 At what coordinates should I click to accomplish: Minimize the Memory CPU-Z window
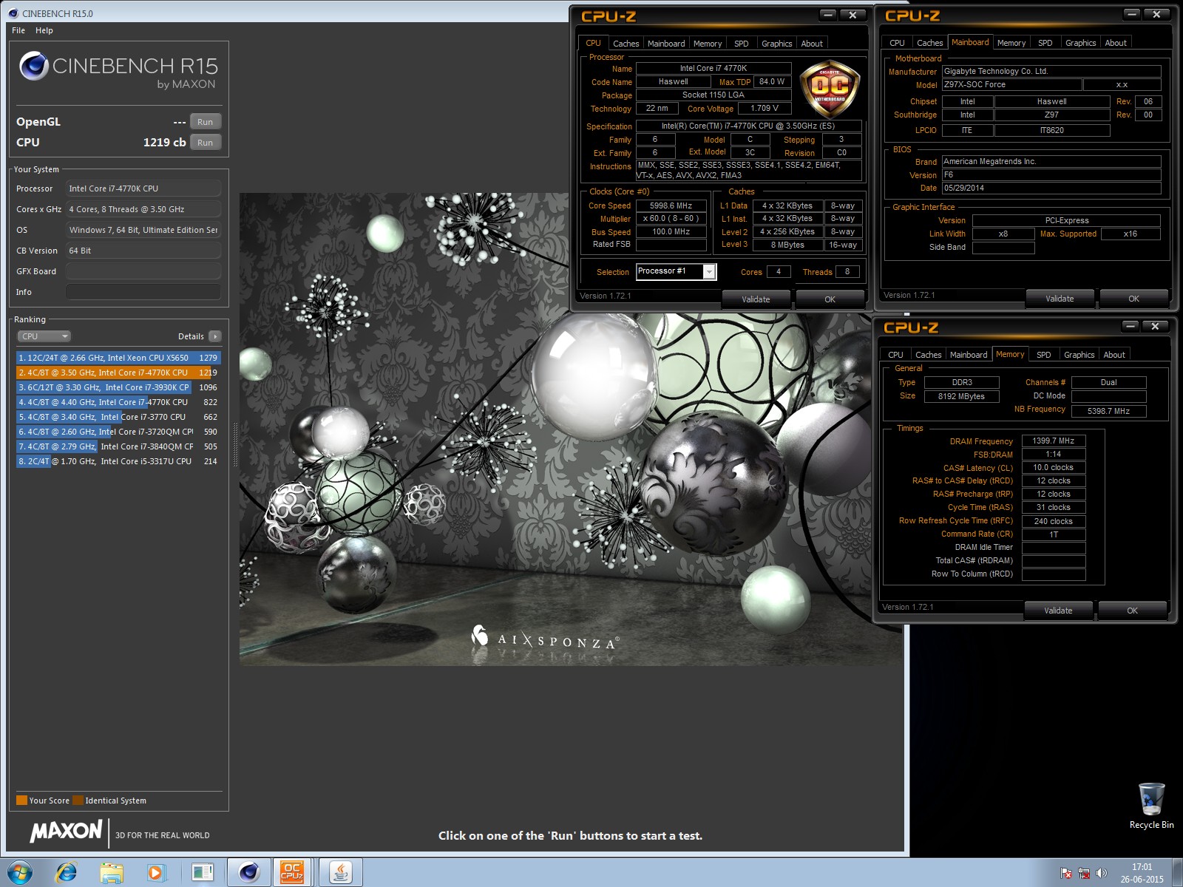click(x=1130, y=326)
